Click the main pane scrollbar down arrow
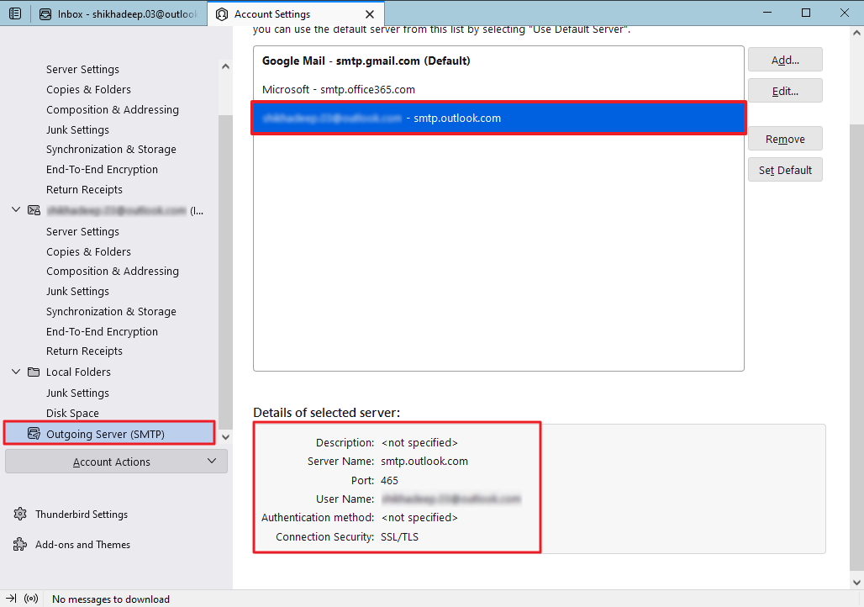The image size is (864, 607). (856, 582)
